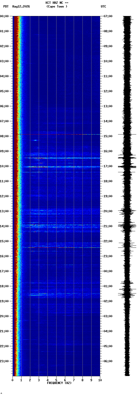The height and width of the screenshot is (396, 138).
Task: Click the 21:00 UTC time label
Action: (108, 226)
